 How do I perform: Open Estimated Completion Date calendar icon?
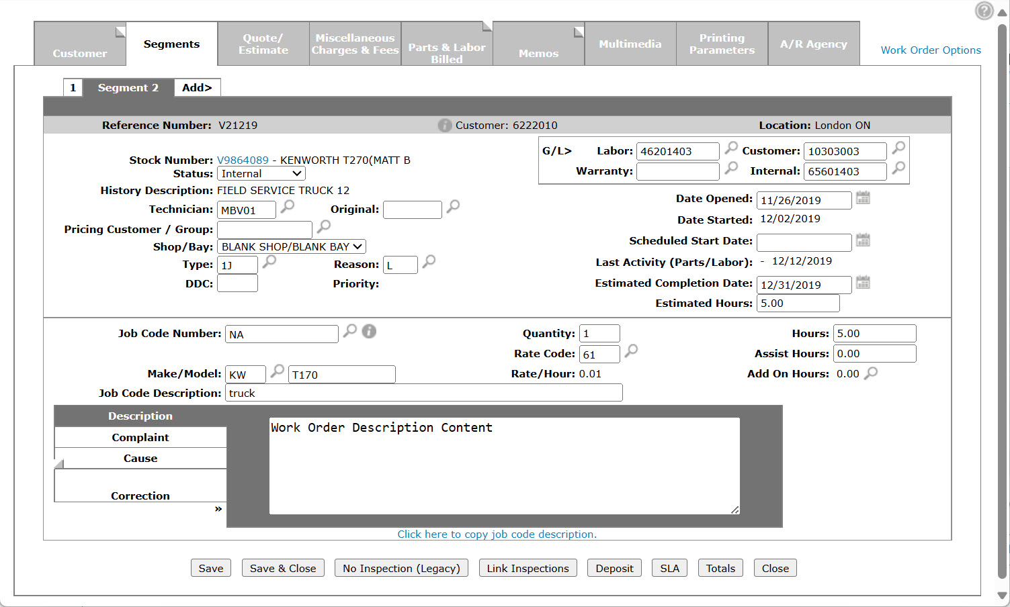coord(863,282)
